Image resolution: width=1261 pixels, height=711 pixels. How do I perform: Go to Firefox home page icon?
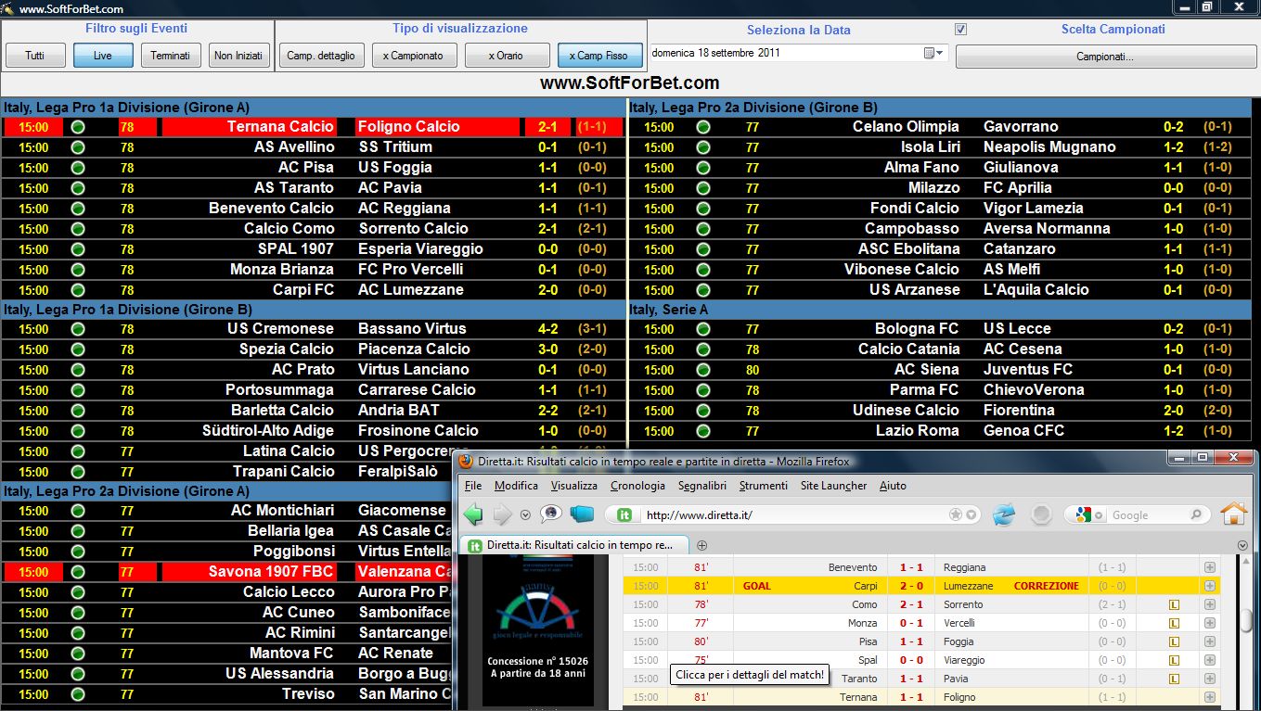1233,514
